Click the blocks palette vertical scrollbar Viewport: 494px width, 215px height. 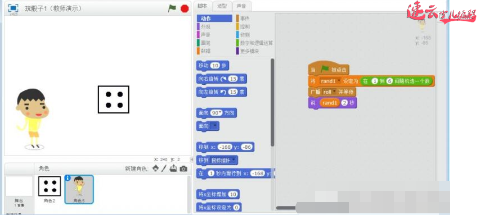[x=272, y=102]
